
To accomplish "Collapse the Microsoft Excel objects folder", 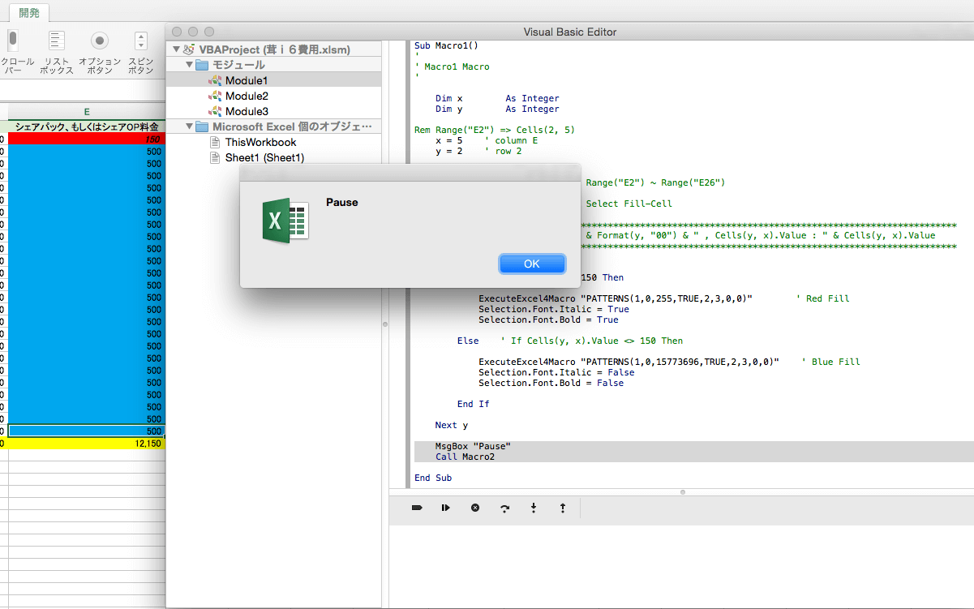I will click(x=189, y=127).
